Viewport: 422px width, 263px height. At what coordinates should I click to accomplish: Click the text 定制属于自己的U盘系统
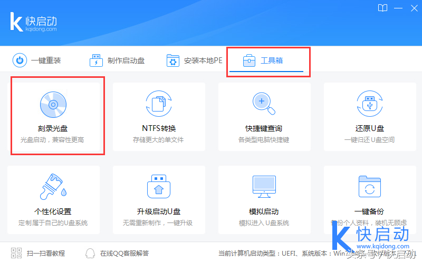(53, 223)
